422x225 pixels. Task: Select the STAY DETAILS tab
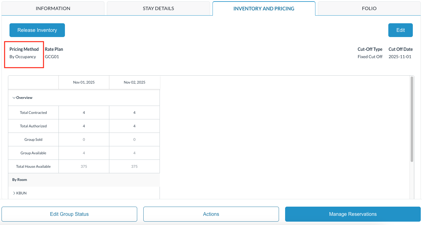pos(159,8)
